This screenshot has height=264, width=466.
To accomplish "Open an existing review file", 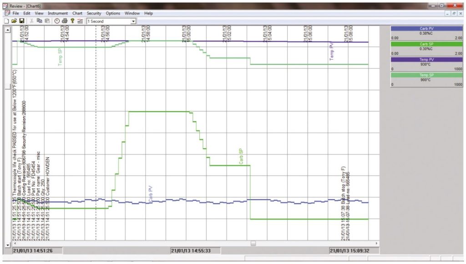I will 14,20.
